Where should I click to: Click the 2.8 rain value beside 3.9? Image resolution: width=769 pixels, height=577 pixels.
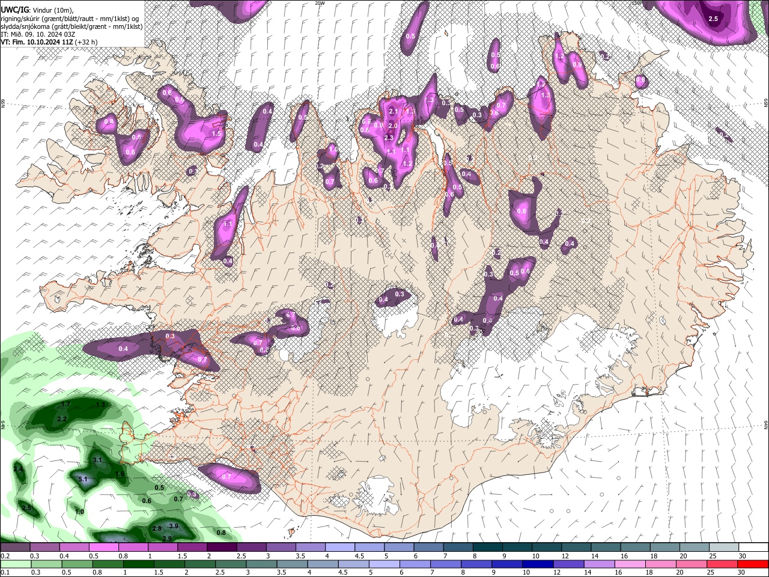[x=157, y=528]
